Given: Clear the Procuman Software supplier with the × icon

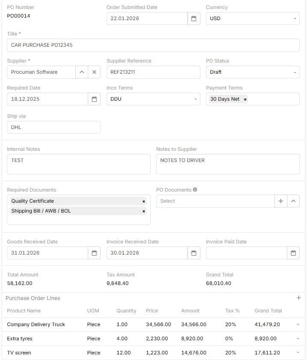Looking at the screenshot, I should [94, 72].
